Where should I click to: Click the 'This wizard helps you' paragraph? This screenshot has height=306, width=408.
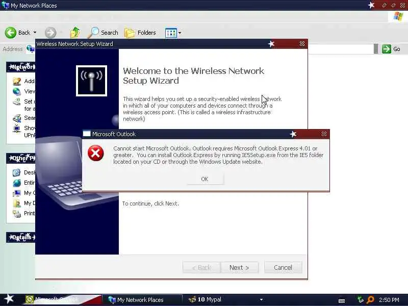[202, 109]
